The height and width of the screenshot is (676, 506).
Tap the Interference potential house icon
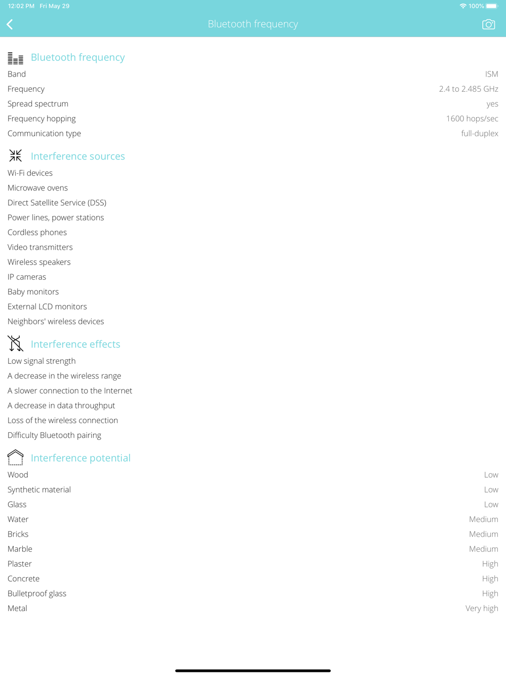(15, 458)
